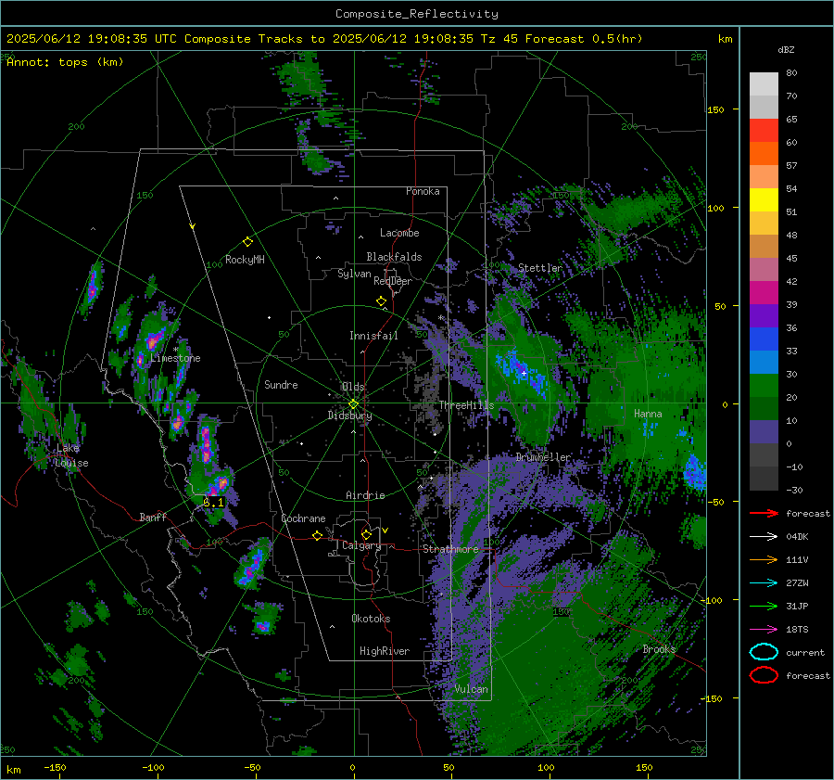834x780 pixels.
Task: Click radar-centre diamond marker at Olds
Action: (353, 404)
